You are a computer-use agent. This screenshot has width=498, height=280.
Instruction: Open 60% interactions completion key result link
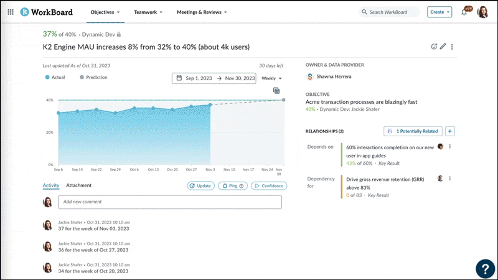coord(390,151)
